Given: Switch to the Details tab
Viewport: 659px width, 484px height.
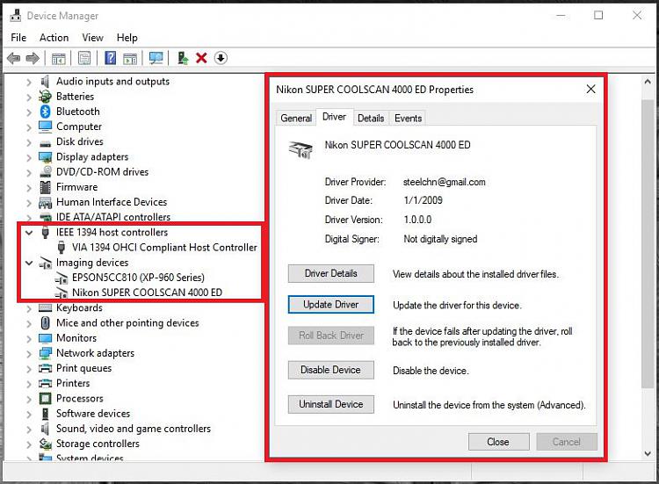Looking at the screenshot, I should point(371,118).
